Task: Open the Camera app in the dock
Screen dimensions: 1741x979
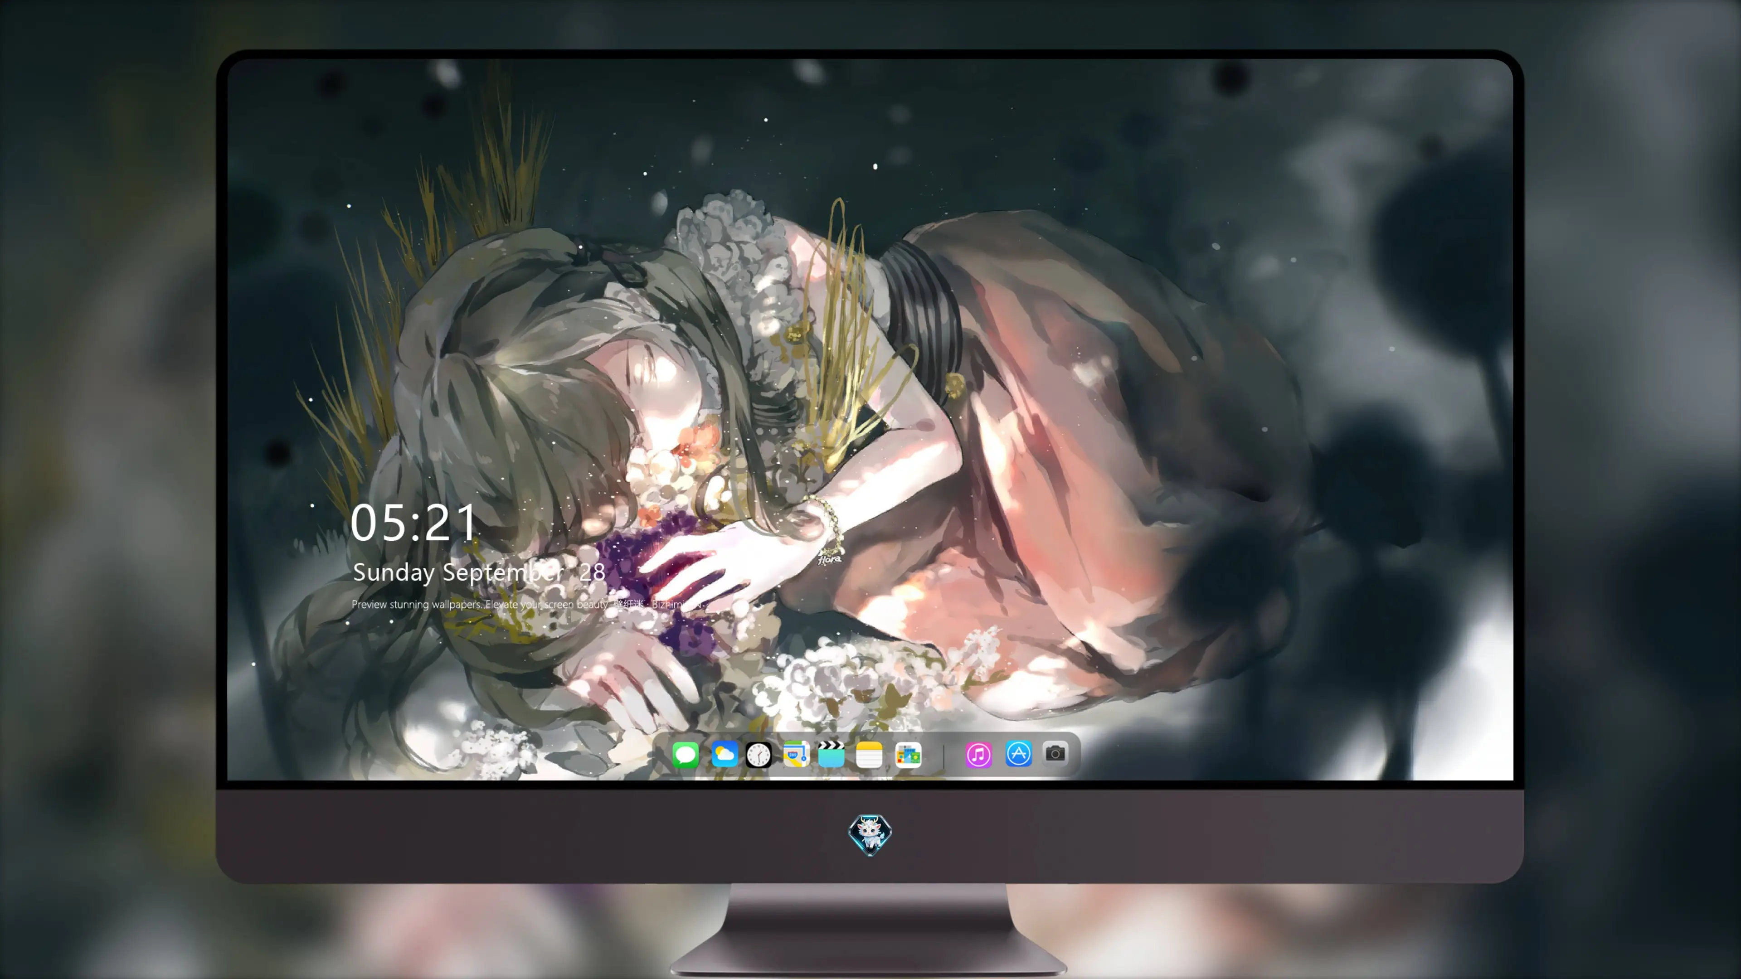Action: click(1055, 753)
